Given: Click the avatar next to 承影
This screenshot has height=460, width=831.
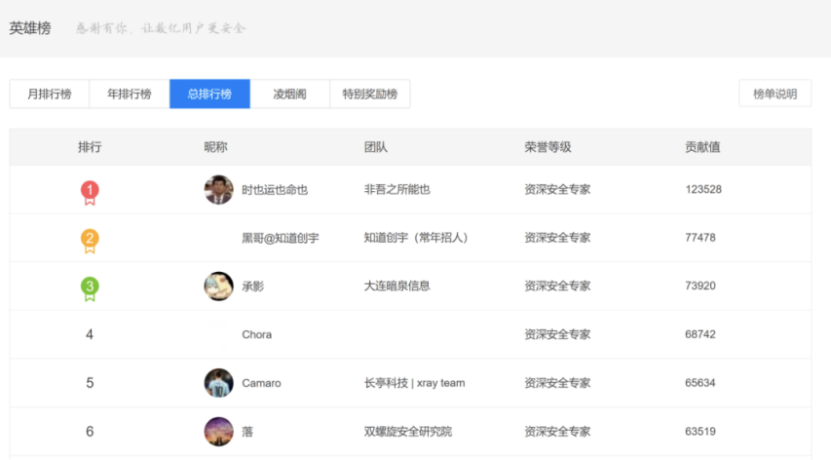Looking at the screenshot, I should (218, 287).
